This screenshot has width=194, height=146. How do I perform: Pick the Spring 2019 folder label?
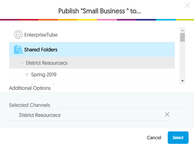point(44,75)
